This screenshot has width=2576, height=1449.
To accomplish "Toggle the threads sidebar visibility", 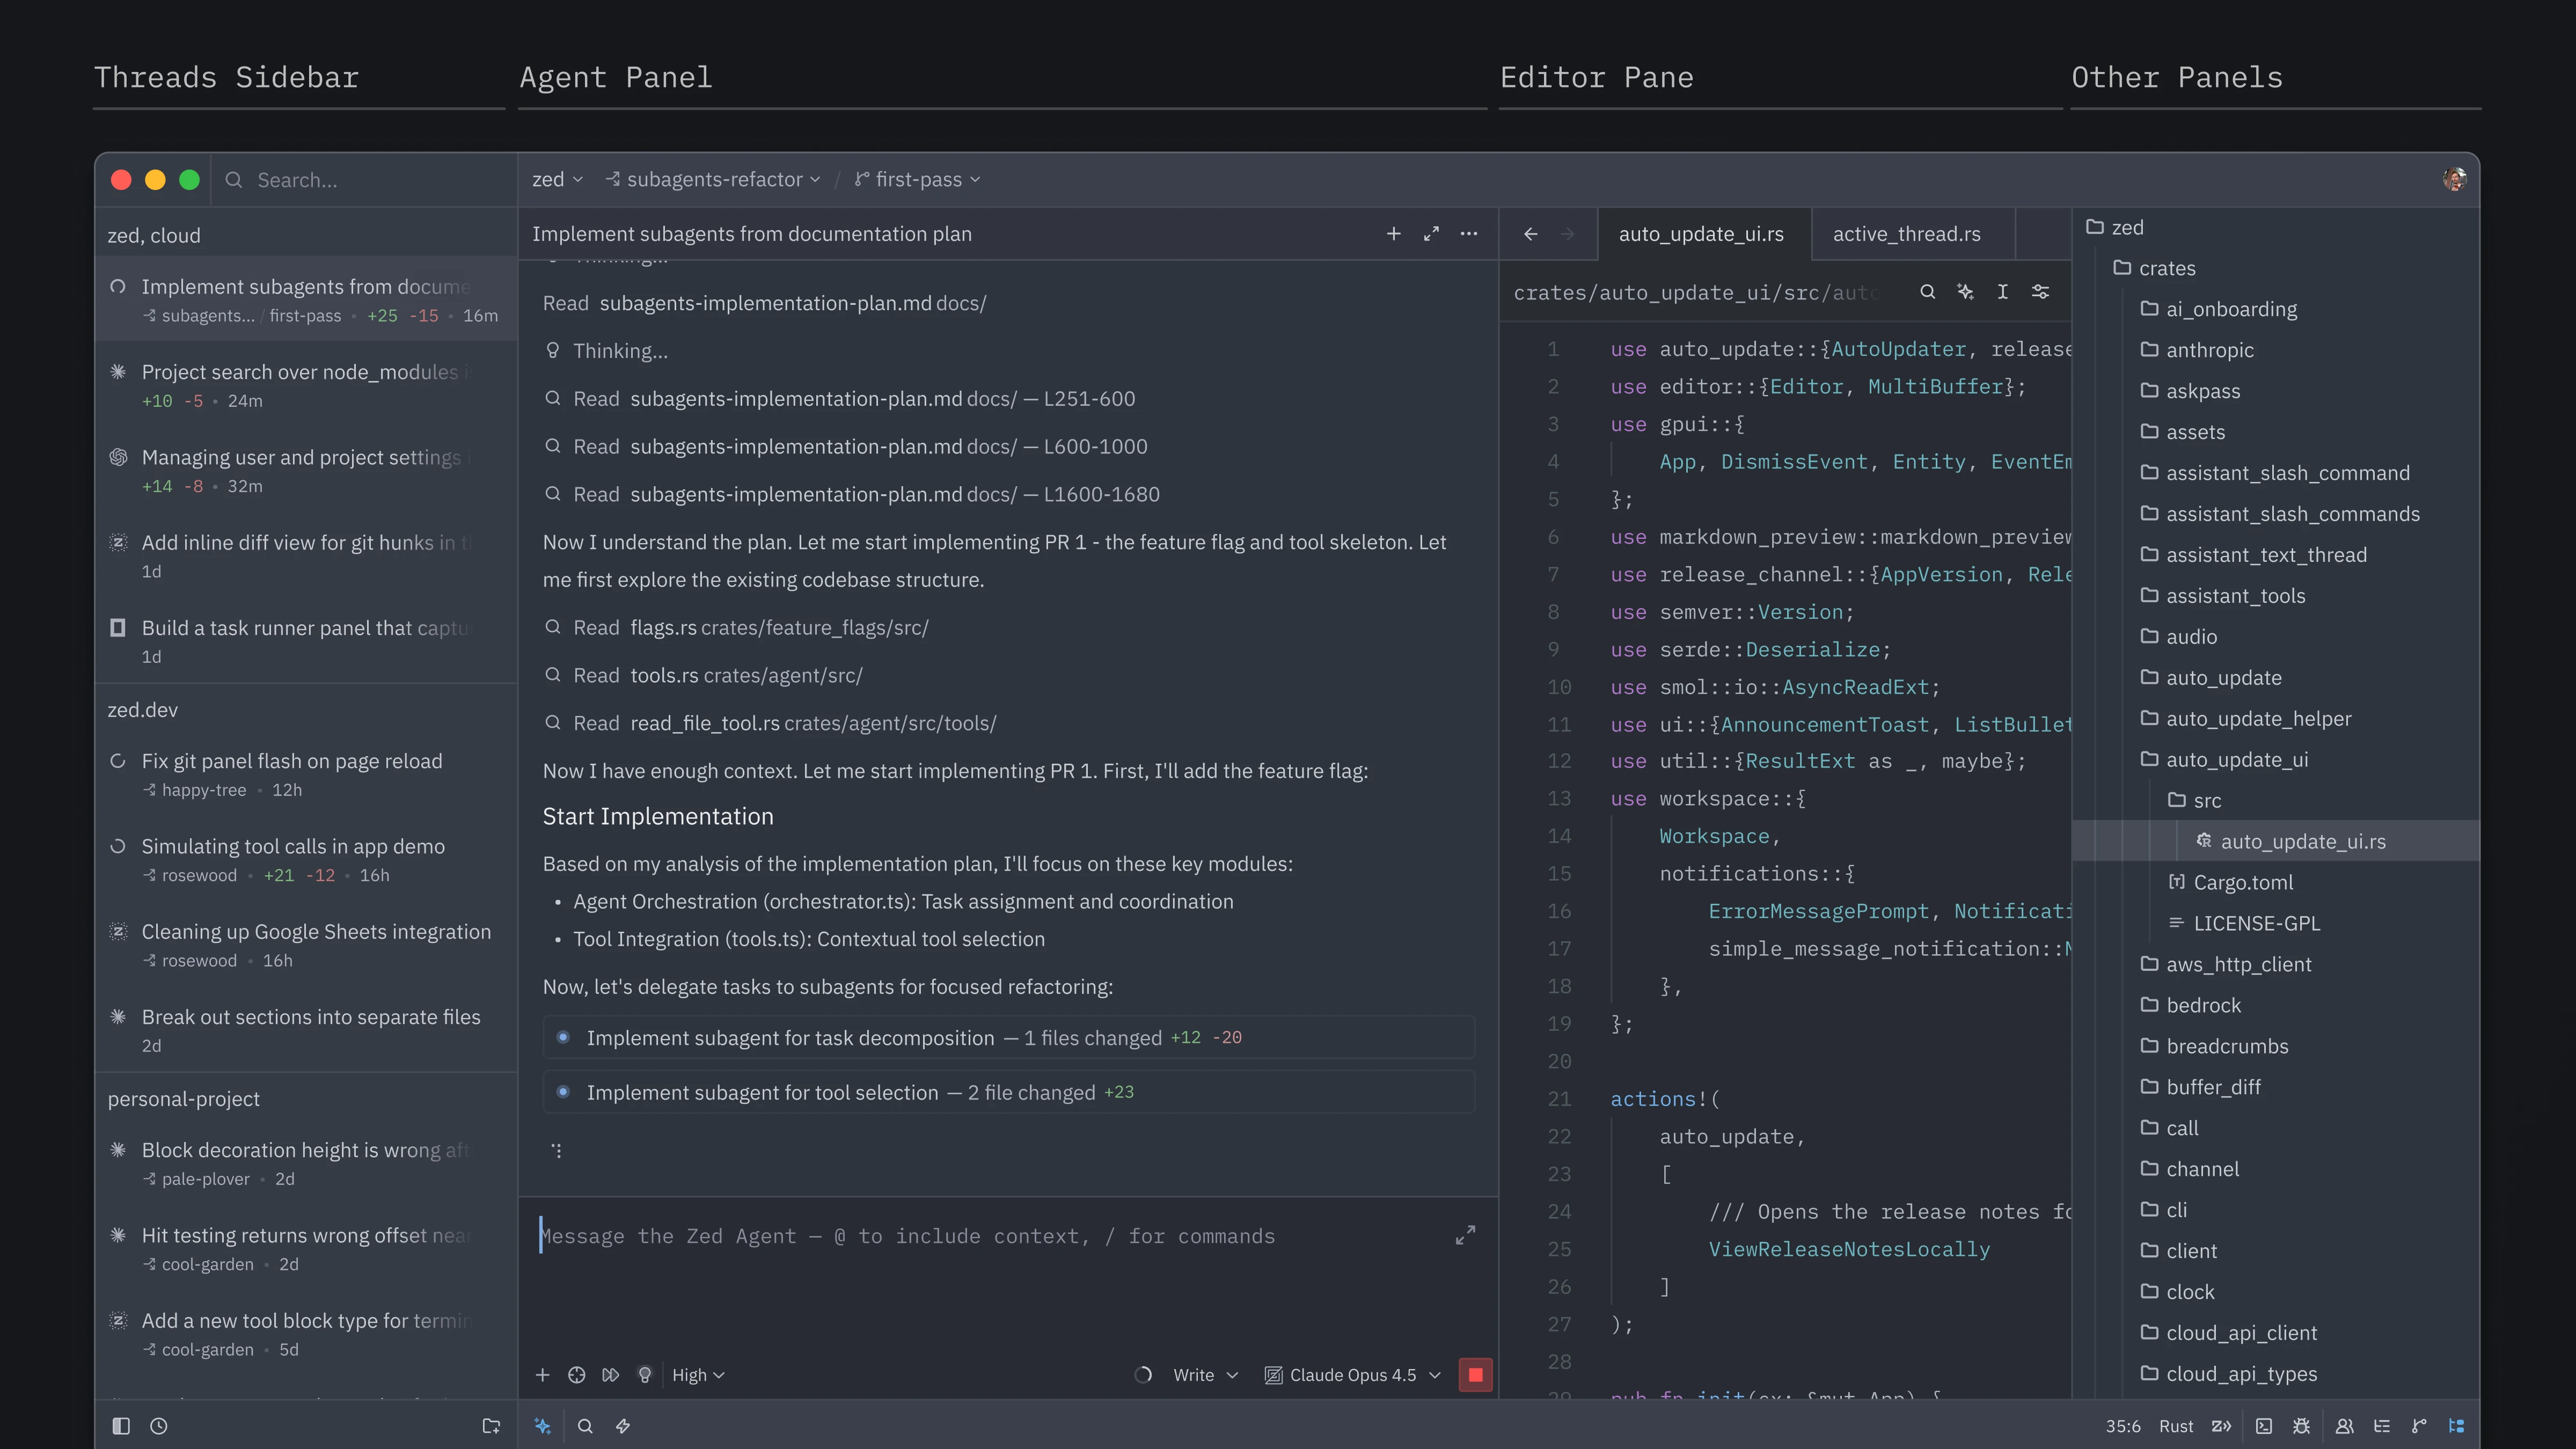I will (121, 1426).
